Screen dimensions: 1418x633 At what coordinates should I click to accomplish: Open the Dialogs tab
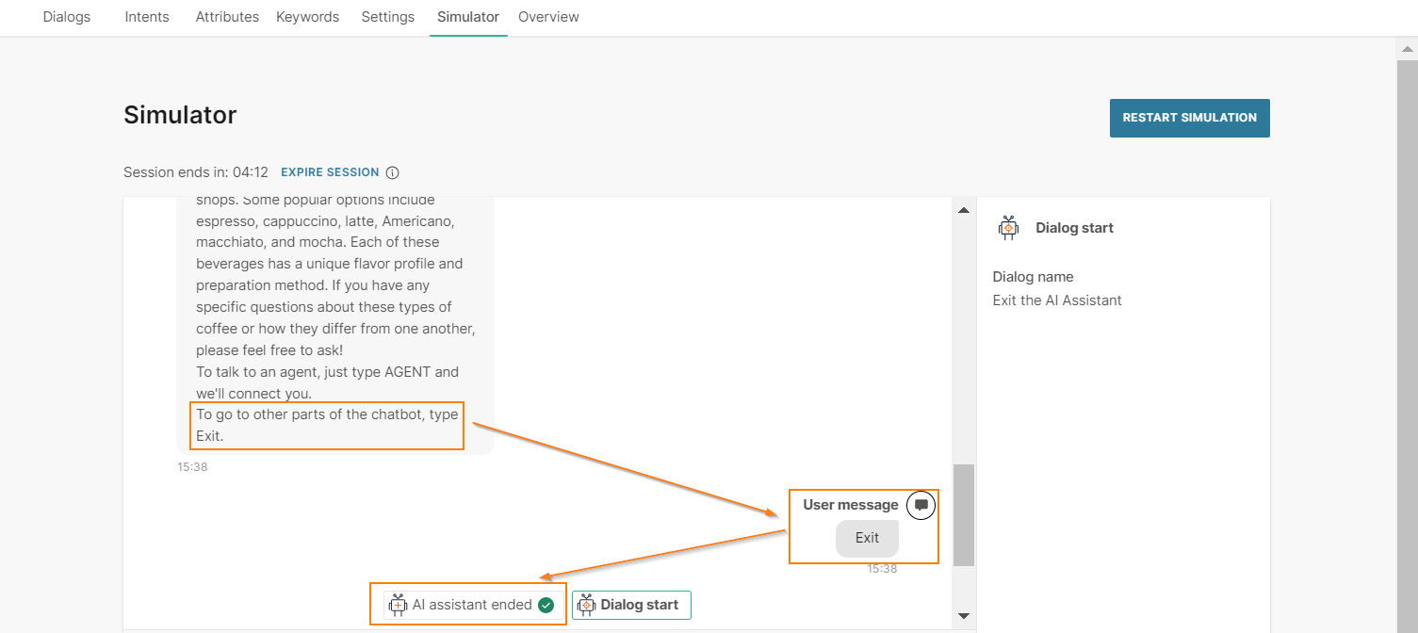coord(67,17)
